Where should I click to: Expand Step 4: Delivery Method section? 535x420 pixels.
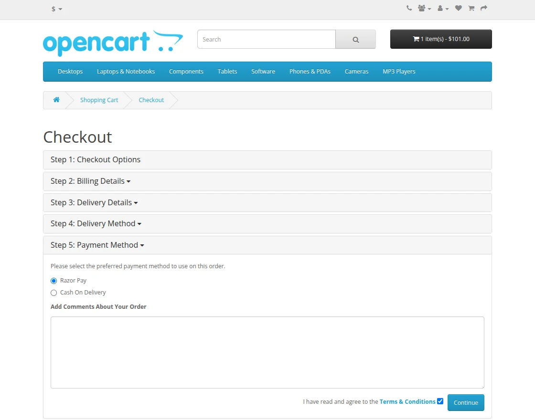pos(96,223)
